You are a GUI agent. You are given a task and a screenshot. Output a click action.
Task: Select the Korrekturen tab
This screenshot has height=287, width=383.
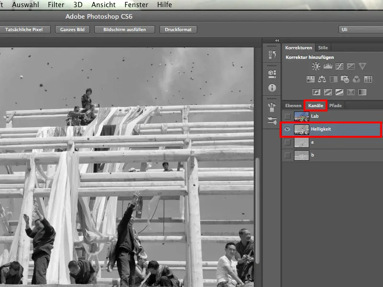(298, 47)
